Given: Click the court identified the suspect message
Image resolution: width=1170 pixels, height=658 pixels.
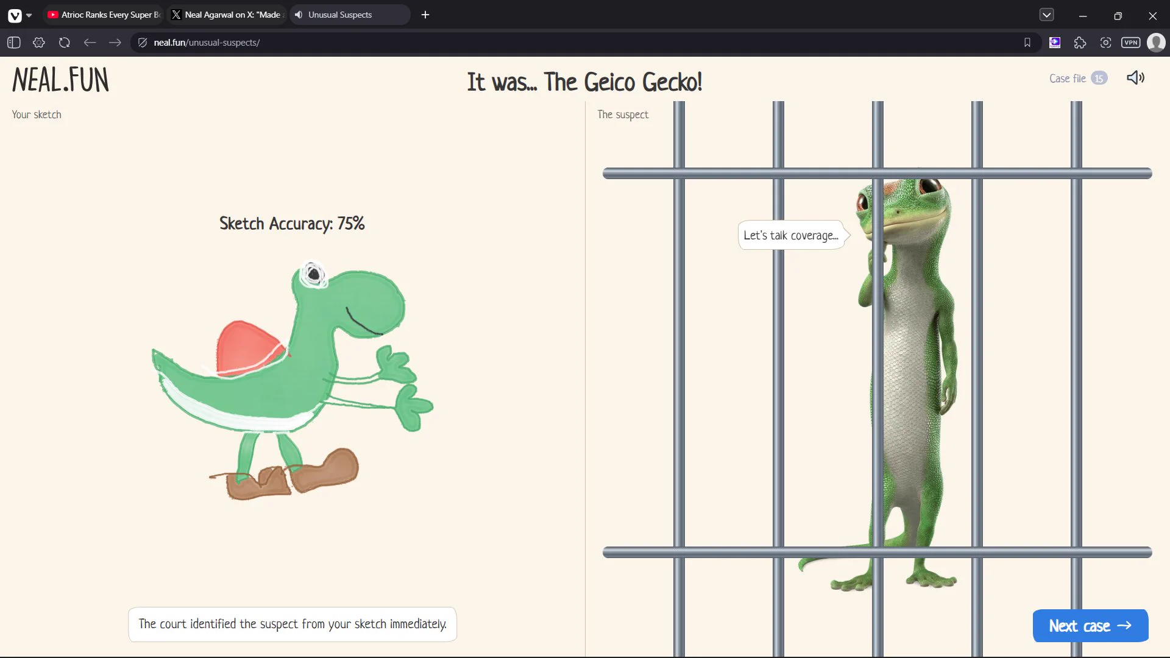Looking at the screenshot, I should pos(292,624).
